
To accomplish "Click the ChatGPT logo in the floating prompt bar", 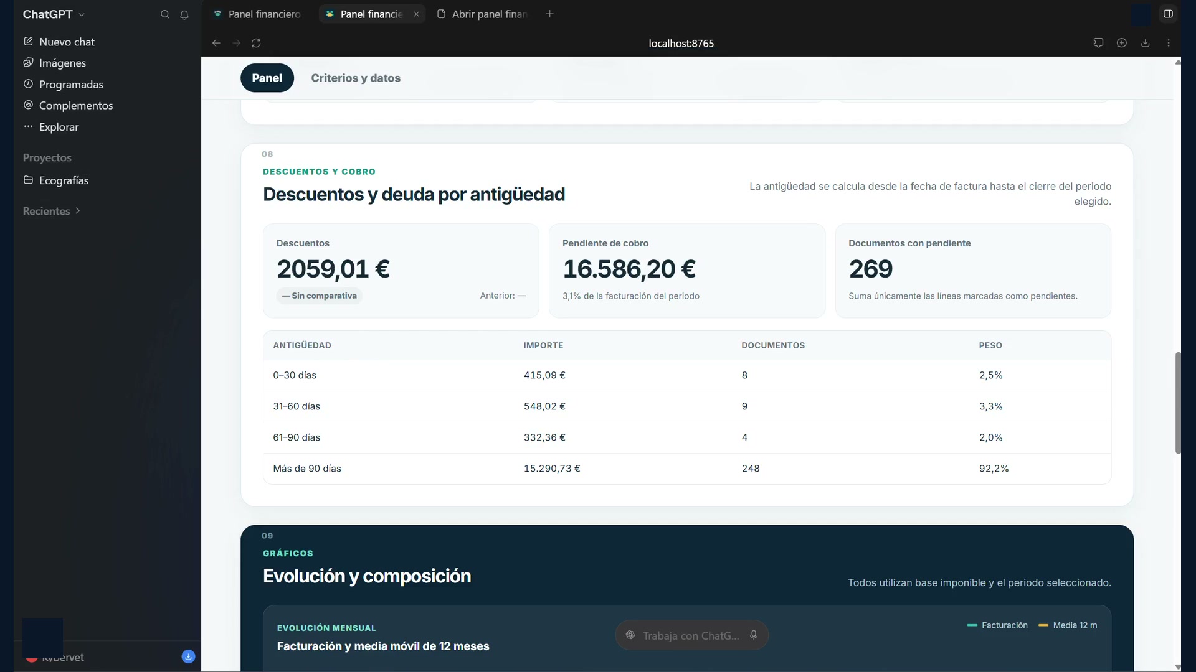I will pyautogui.click(x=630, y=635).
